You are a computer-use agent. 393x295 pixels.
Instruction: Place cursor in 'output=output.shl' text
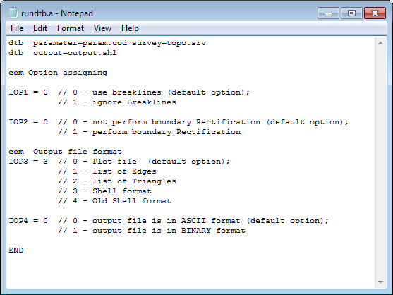point(75,53)
